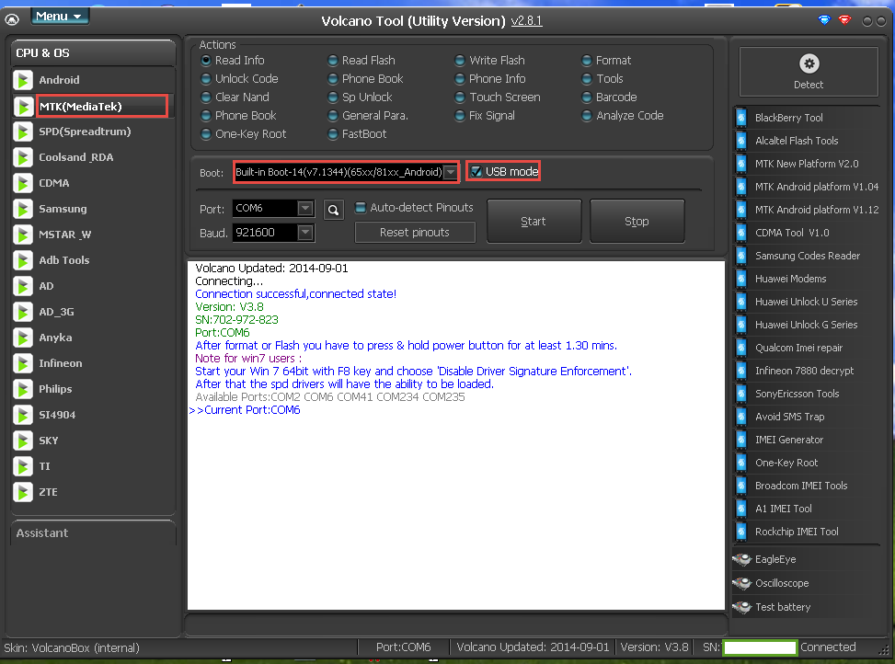The height and width of the screenshot is (664, 895).
Task: Open the Menu dropdown
Action: click(x=59, y=17)
